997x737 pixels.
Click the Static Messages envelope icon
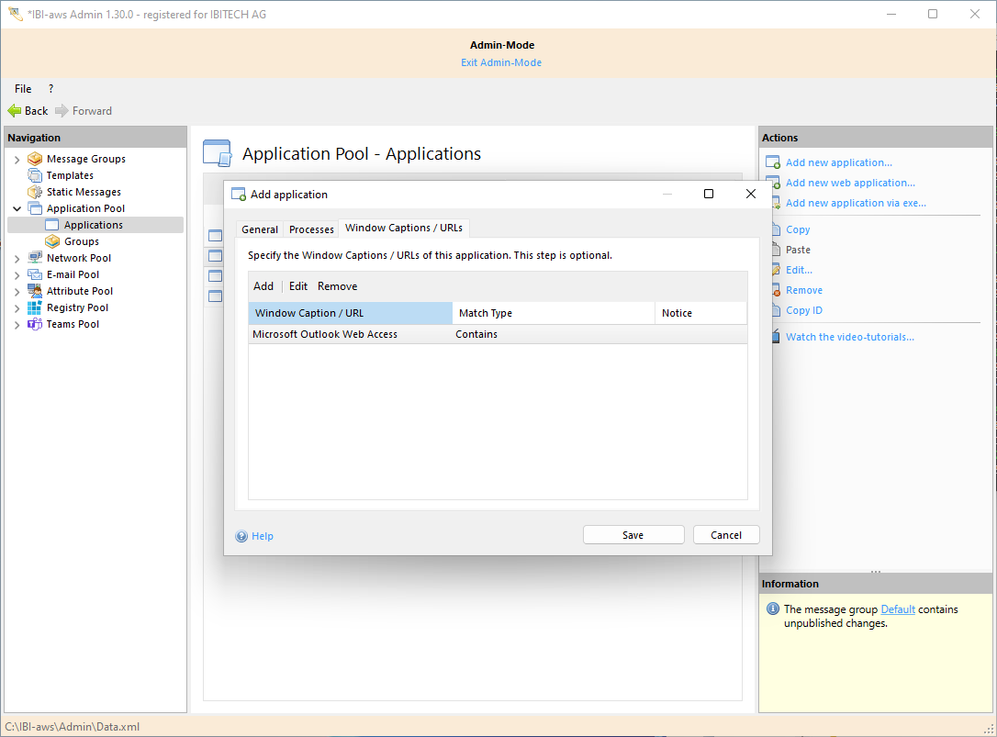click(35, 192)
